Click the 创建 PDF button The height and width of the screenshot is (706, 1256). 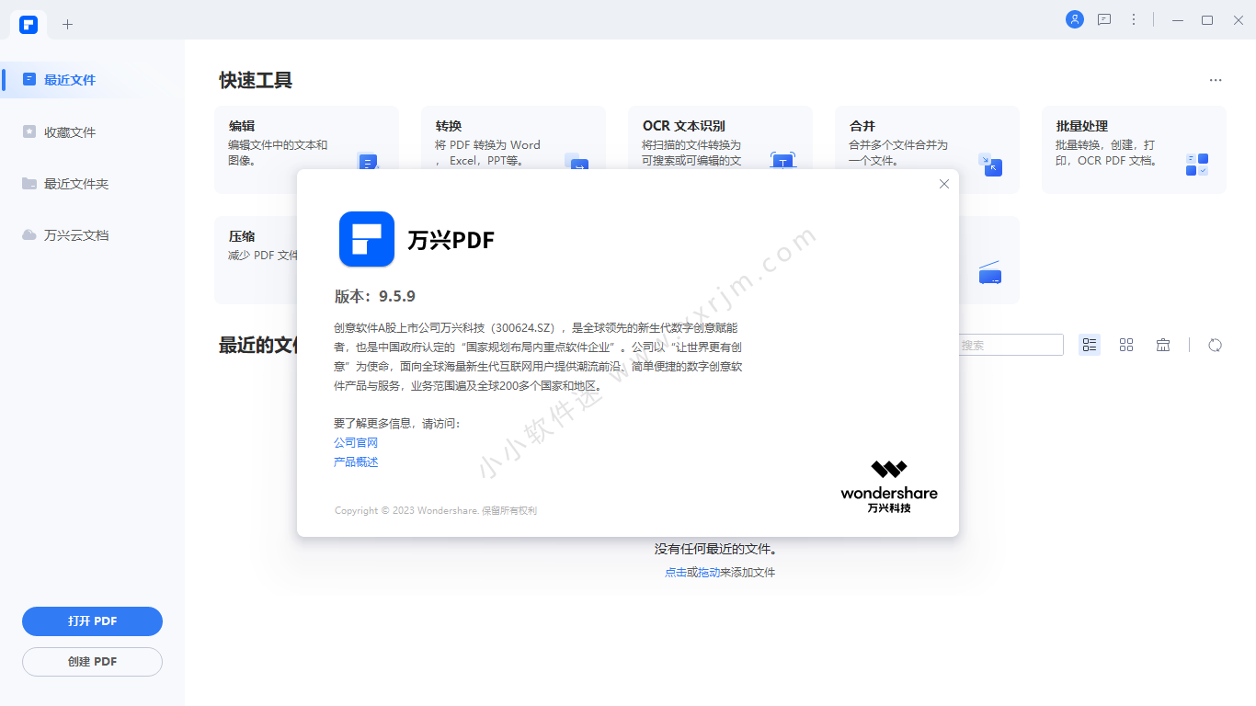click(92, 662)
